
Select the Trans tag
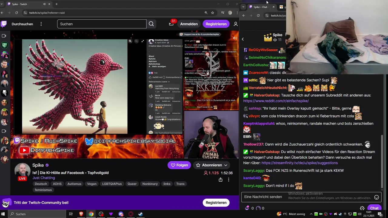coord(180,184)
